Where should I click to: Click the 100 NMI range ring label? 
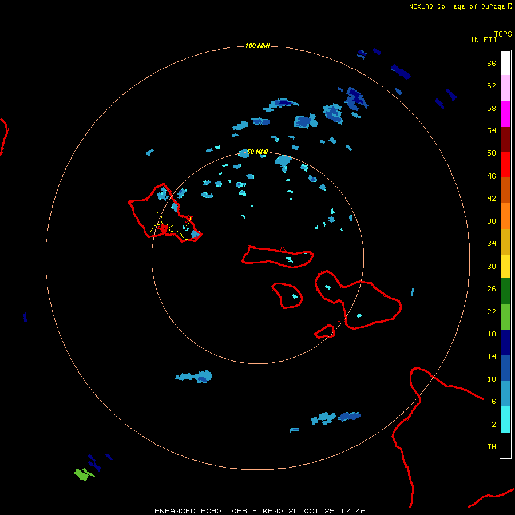click(x=257, y=46)
